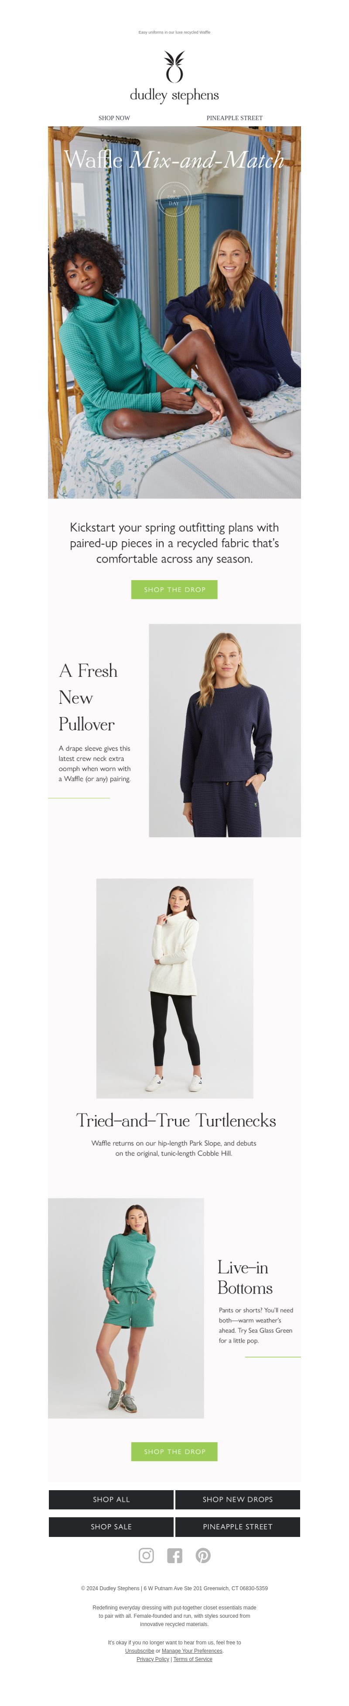Click the SHOP NEW DROPS button
Viewport: 349px width, 1706px height.
coord(238,1499)
